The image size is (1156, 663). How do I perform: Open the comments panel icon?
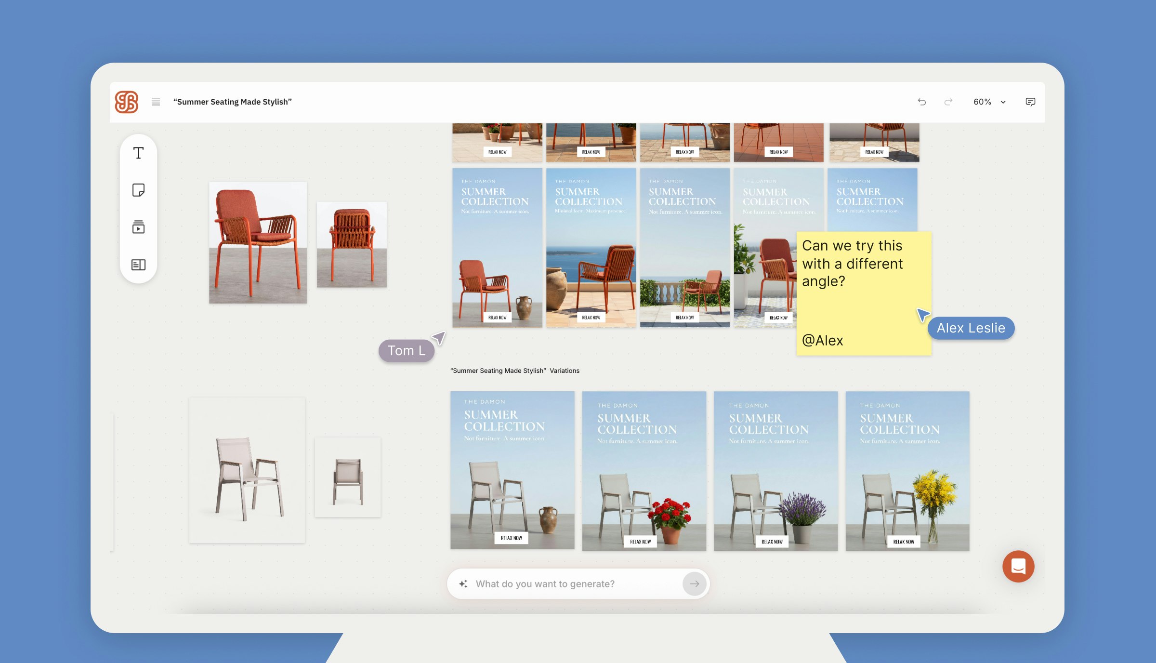click(x=1030, y=102)
